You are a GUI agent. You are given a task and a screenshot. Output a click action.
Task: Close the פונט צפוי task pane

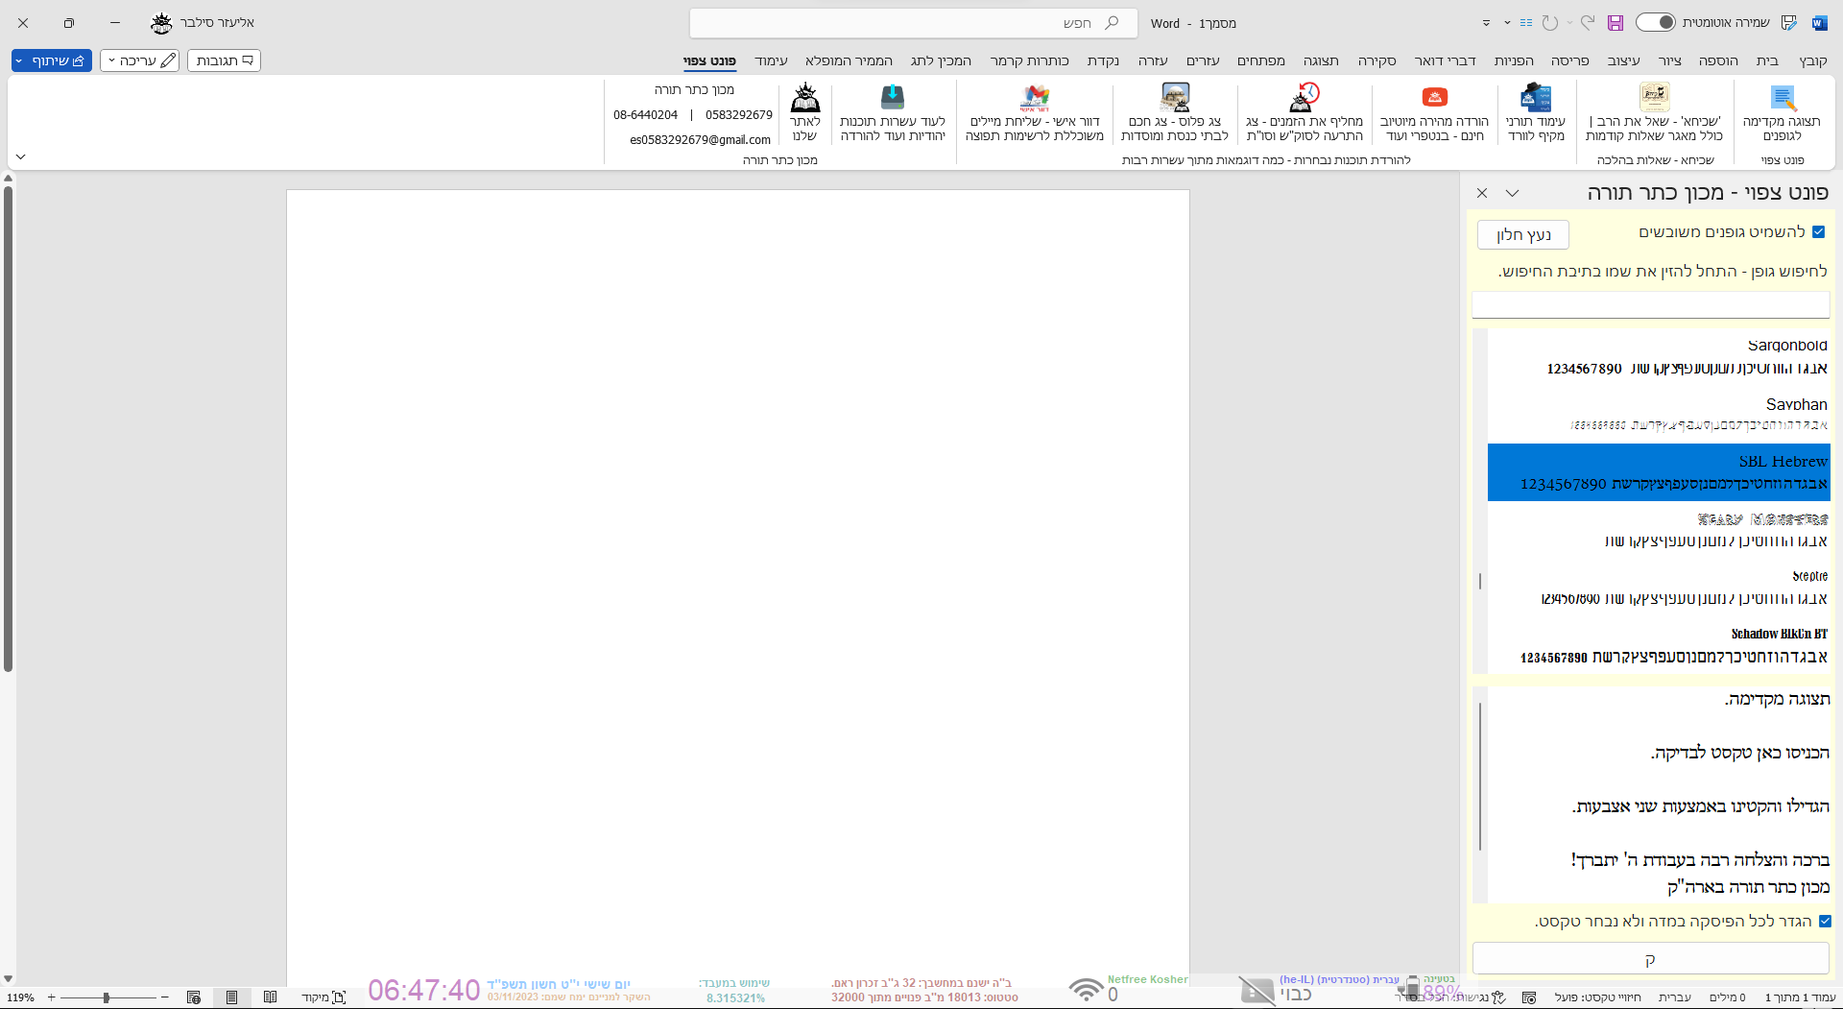click(x=1482, y=193)
